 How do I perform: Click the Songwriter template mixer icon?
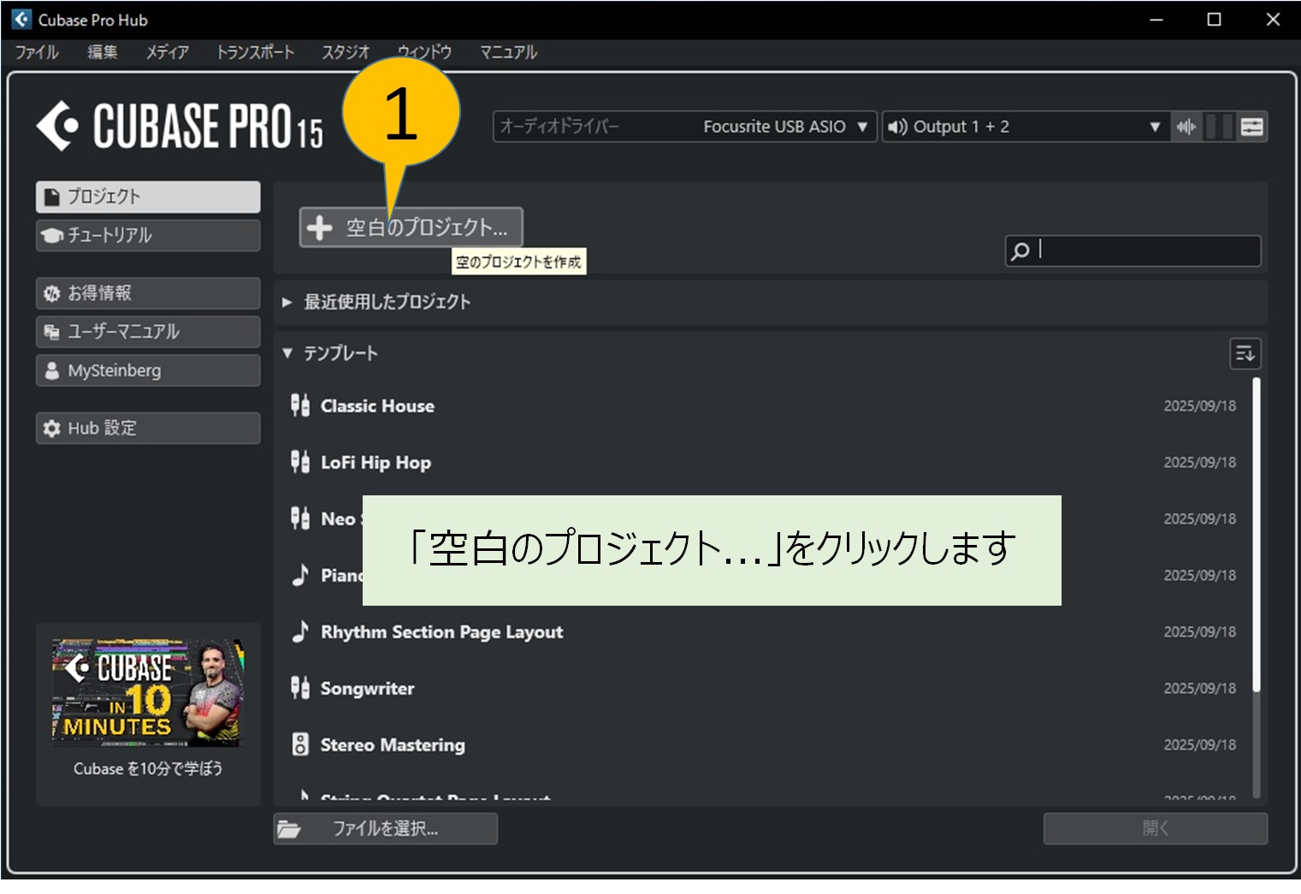click(299, 688)
